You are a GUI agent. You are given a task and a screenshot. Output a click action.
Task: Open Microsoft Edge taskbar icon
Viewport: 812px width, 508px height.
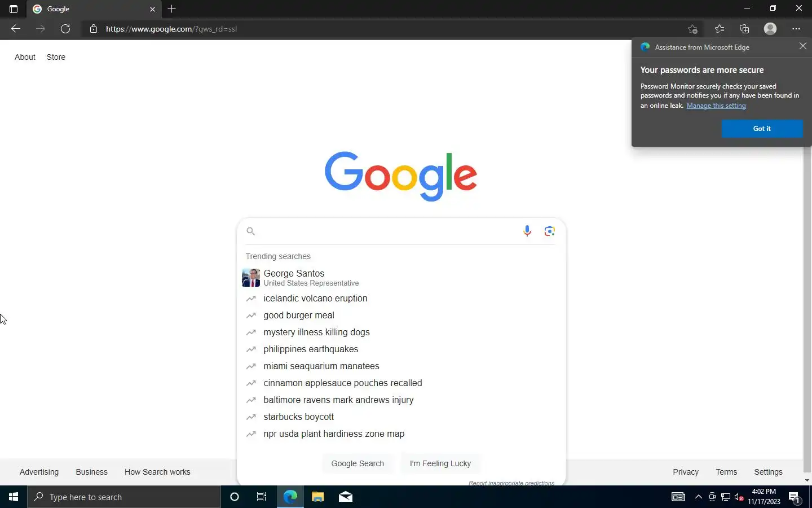pos(290,497)
